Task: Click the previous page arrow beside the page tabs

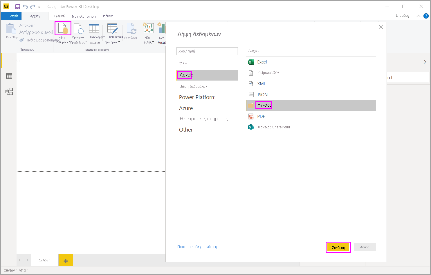Action: [x=19, y=260]
